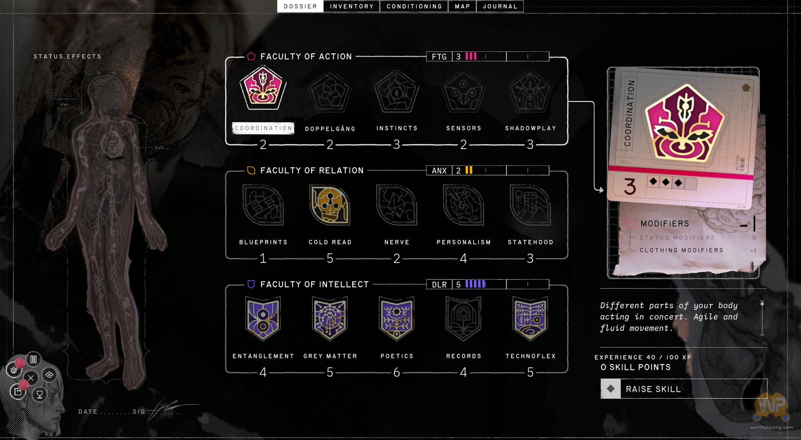Select the Cold Read skill icon

tap(330, 205)
